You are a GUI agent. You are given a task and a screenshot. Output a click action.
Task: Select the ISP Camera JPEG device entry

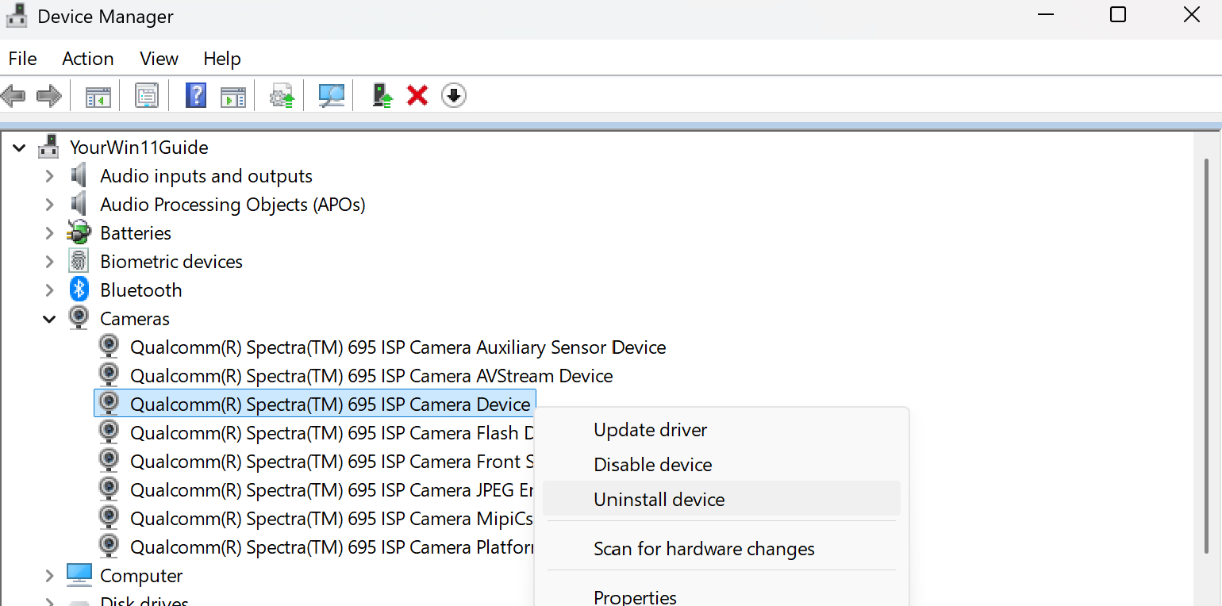tap(332, 490)
